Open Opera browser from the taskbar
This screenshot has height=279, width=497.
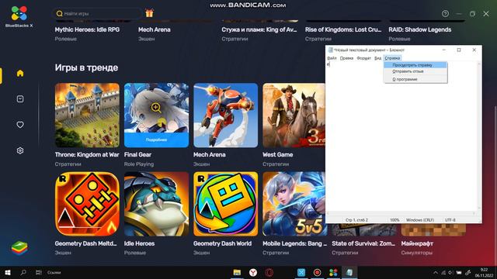coord(269,273)
